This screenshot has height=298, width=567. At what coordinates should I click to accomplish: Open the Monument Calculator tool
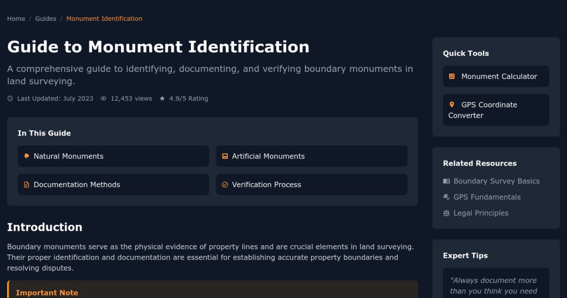(496, 76)
